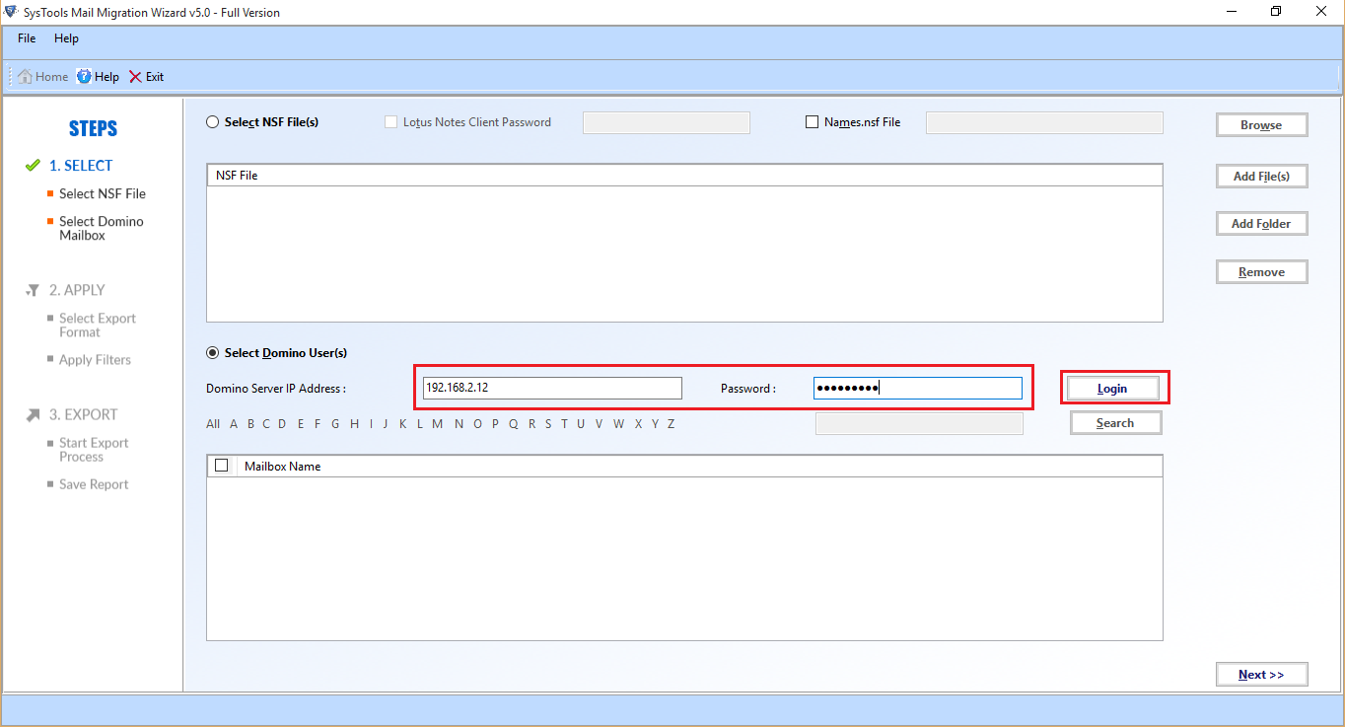Click the '3. EXPORT' step heading
Viewport: 1345px width, 727px height.
coord(84,414)
